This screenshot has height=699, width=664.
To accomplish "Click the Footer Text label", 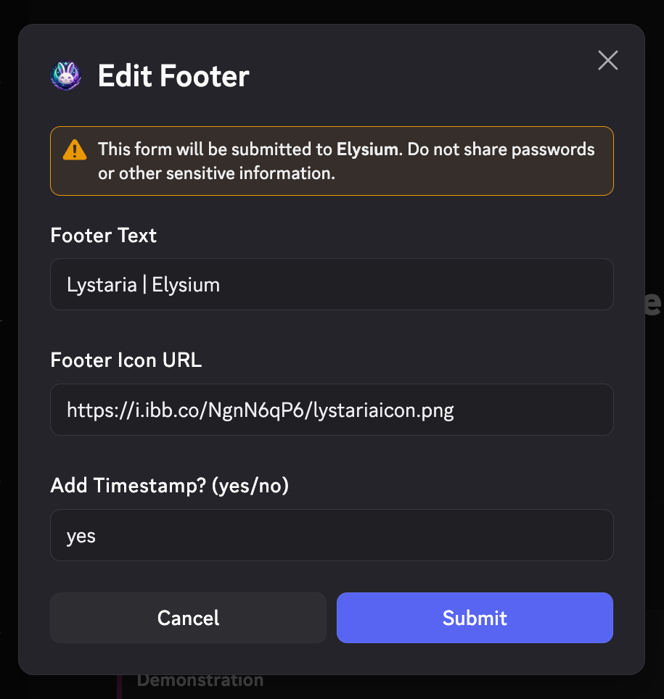I will pos(104,236).
